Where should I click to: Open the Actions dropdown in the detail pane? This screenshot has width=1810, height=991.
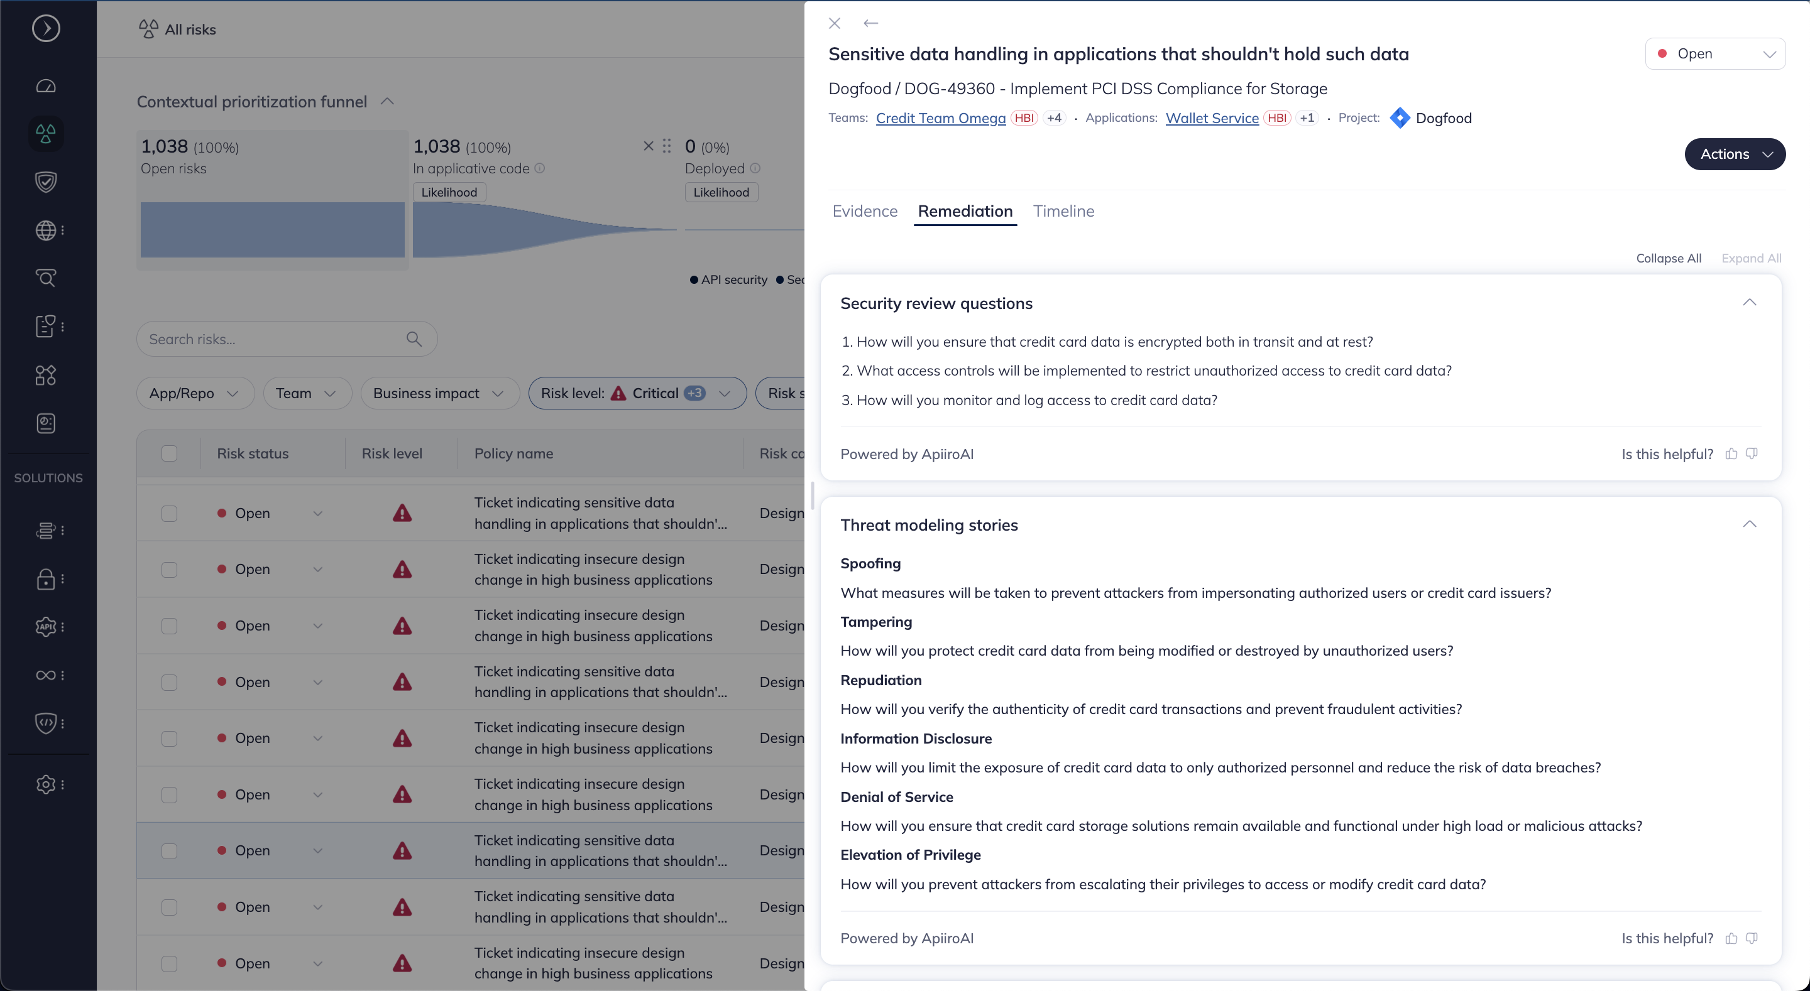[1735, 154]
